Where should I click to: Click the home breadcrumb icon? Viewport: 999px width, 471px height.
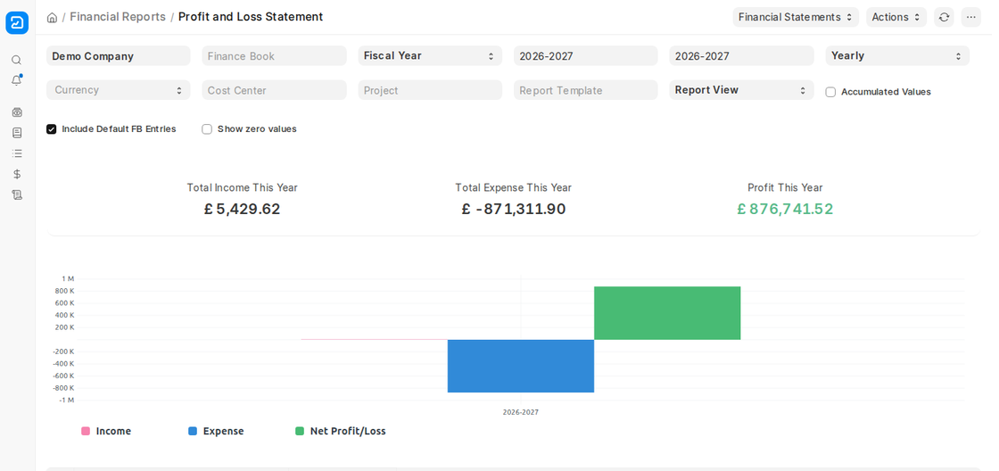click(53, 17)
